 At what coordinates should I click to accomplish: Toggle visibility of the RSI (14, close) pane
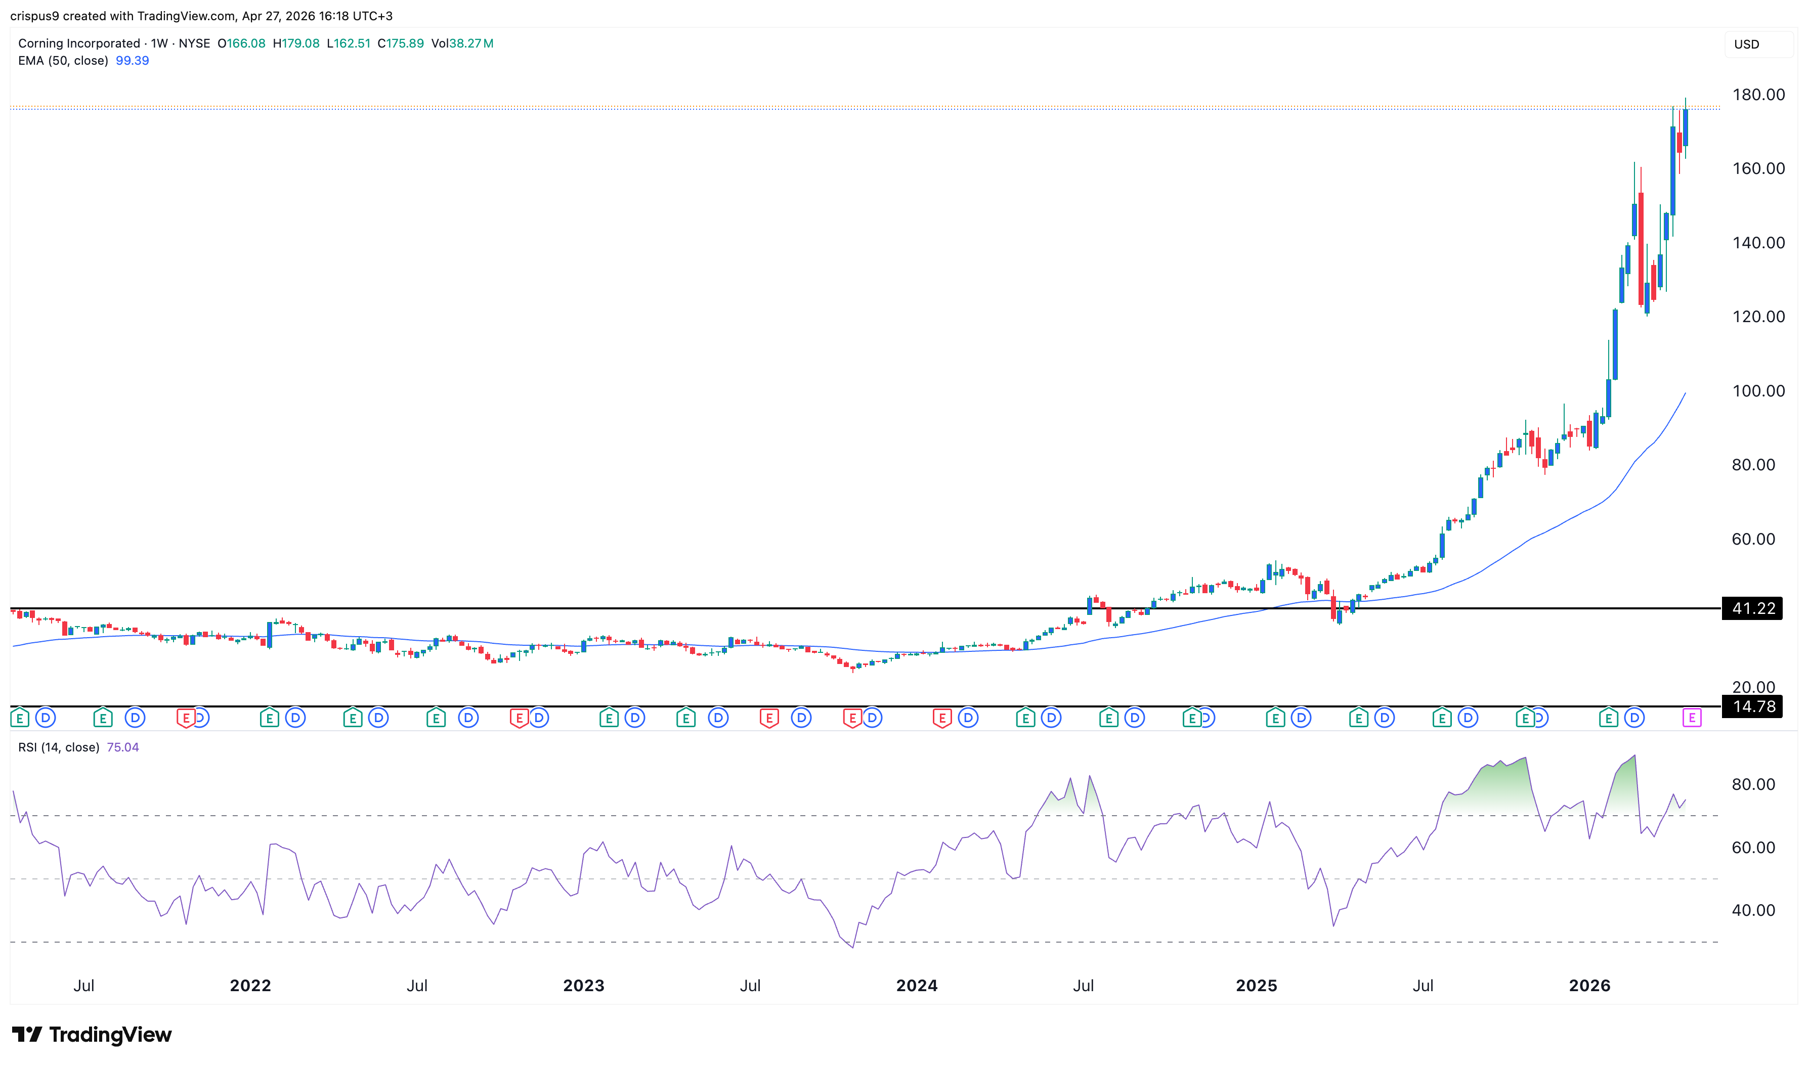(x=59, y=747)
